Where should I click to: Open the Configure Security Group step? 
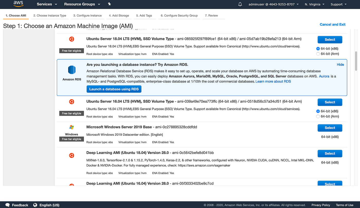tap(179, 15)
